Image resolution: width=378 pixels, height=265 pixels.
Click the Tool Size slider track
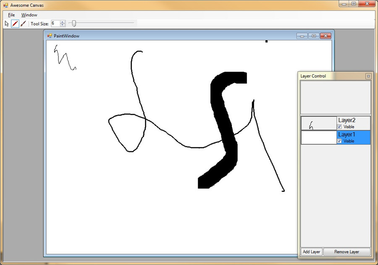[x=101, y=23]
